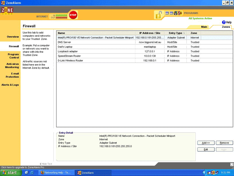Screen dimensions: 234x176
Task: Switch to the Main tab
Action: (x=204, y=27)
